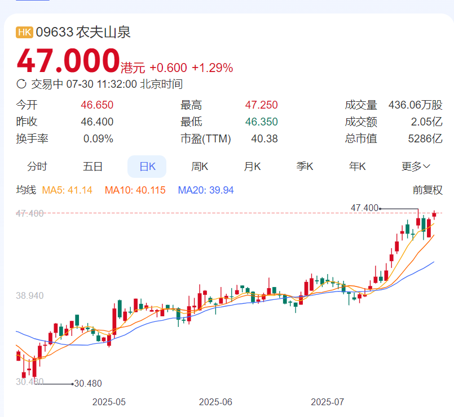Screen dimensions: 454x417
Task: Open the 前复权 adjustment selector
Action: click(427, 190)
